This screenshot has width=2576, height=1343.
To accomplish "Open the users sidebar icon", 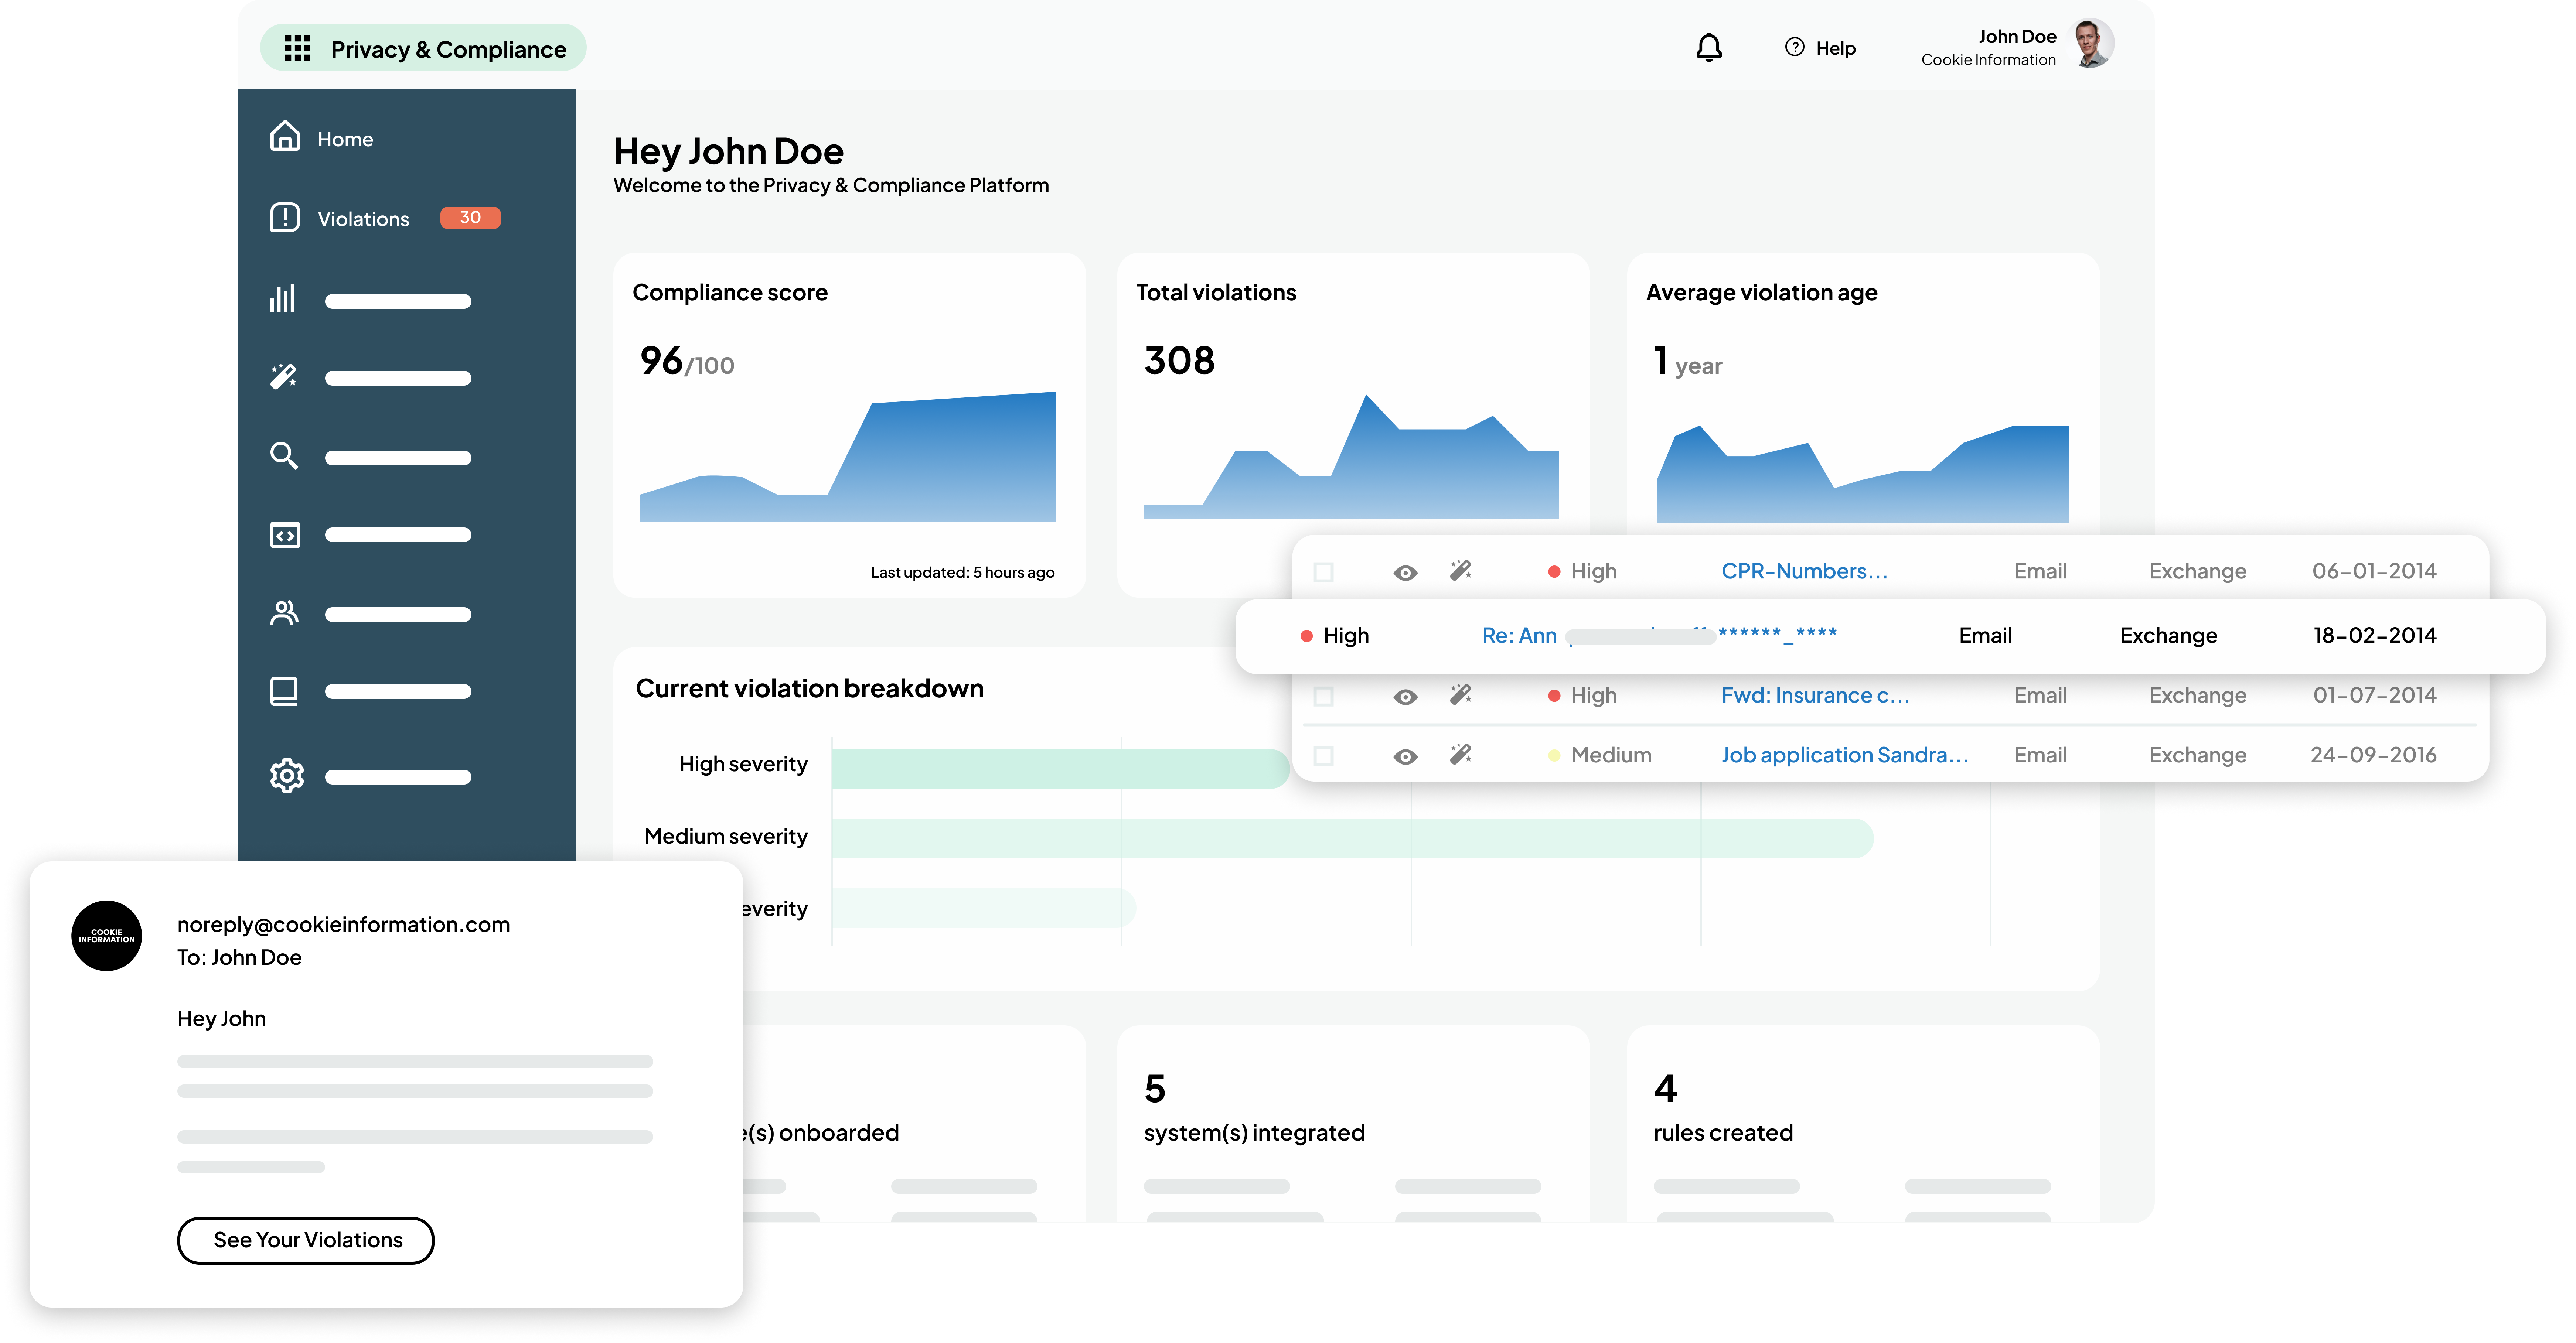I will coord(284,613).
